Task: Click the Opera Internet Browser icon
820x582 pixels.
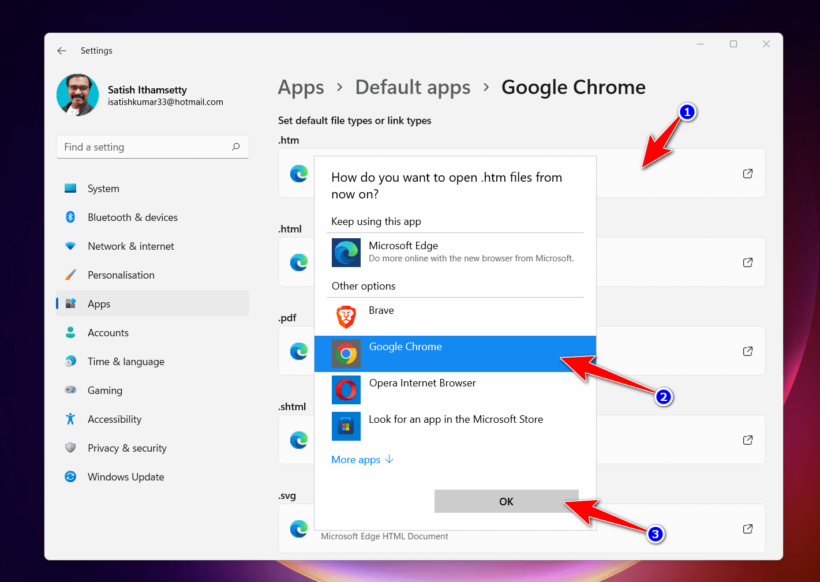Action: click(346, 390)
